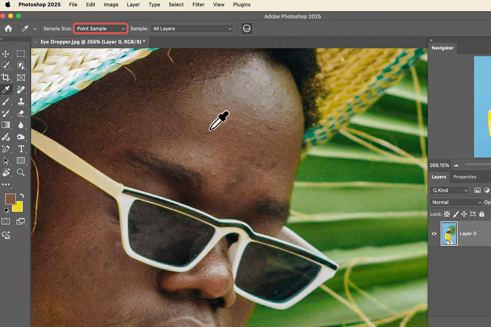
Task: Hide Layer 0 using the eye icon
Action: point(434,234)
